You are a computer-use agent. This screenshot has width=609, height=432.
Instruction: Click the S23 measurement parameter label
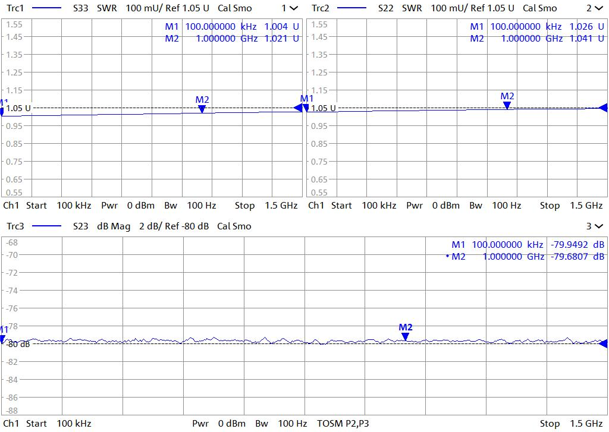coord(80,226)
